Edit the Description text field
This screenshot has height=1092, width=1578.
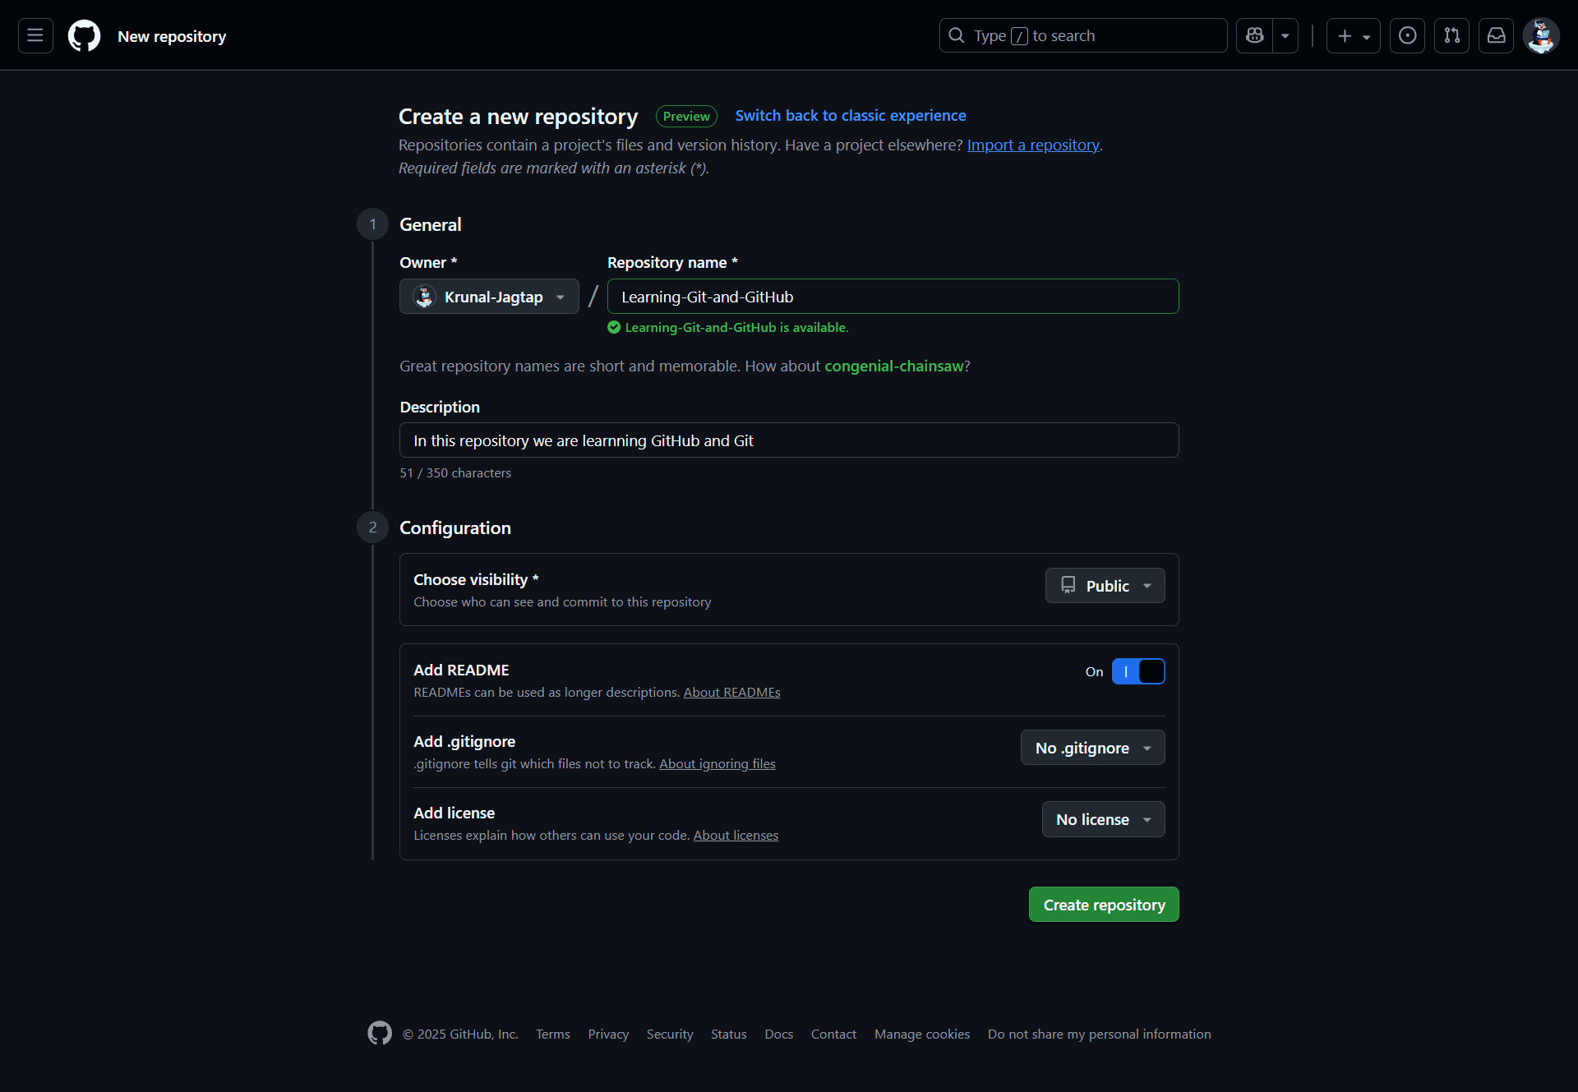coord(789,440)
